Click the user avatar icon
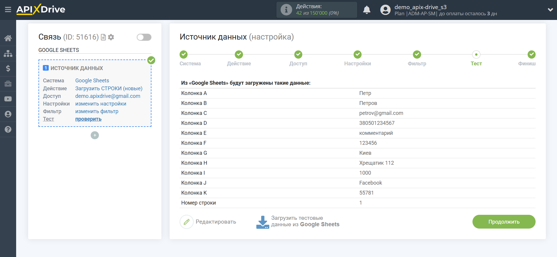This screenshot has width=557, height=257. tap(385, 10)
